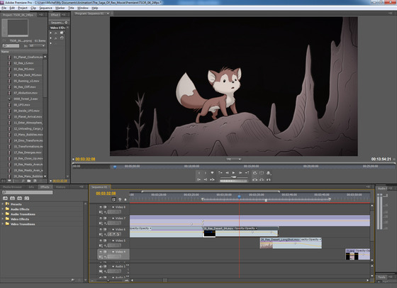The width and height of the screenshot is (397, 288).
Task: Toggle sync lock on Video 6
Action: [105, 229]
